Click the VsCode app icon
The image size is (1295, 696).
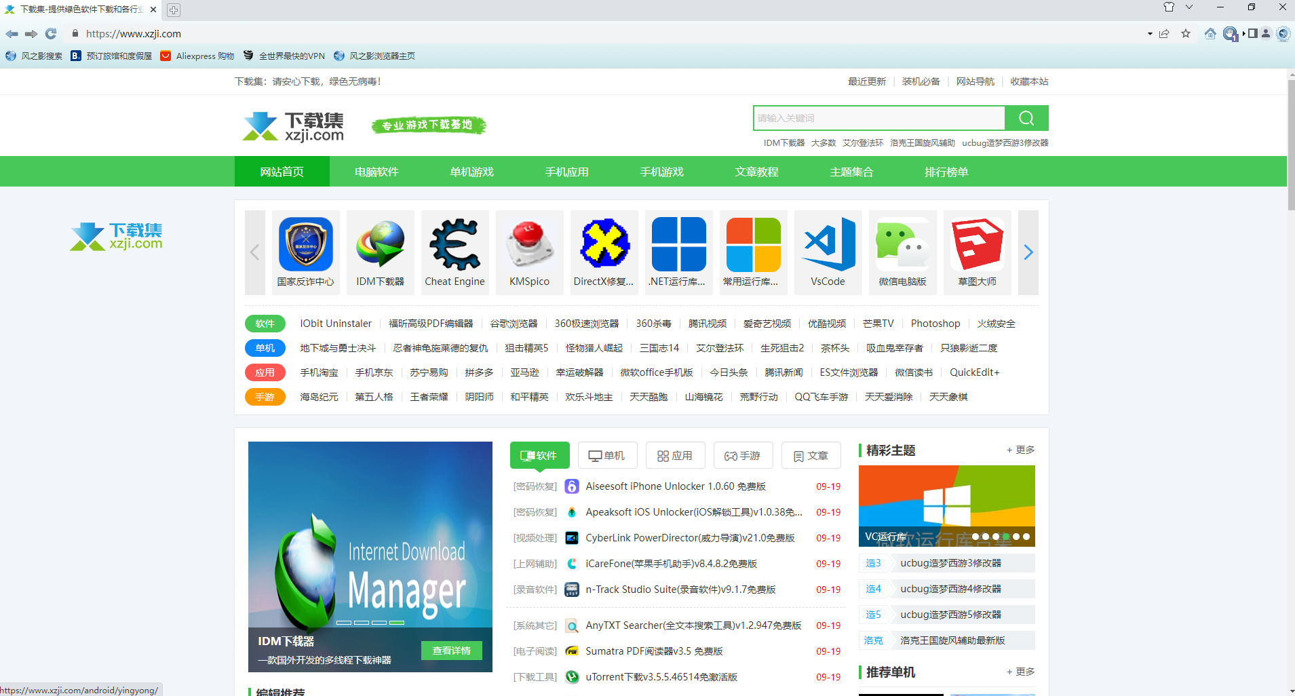tap(828, 244)
